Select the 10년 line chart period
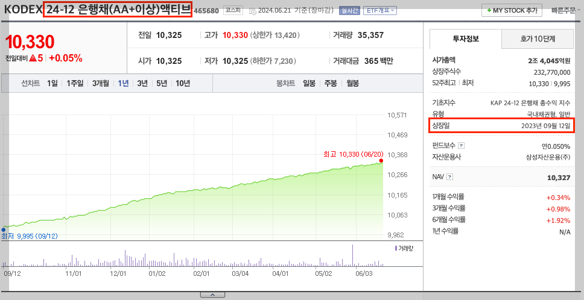The height and width of the screenshot is (300, 584). (182, 83)
